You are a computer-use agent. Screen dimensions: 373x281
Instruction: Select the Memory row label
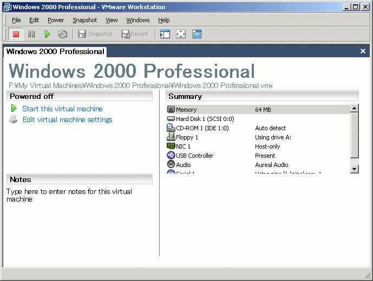pyautogui.click(x=186, y=110)
